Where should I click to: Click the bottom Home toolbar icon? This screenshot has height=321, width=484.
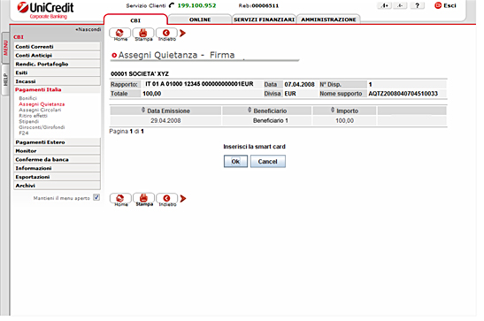120,200
